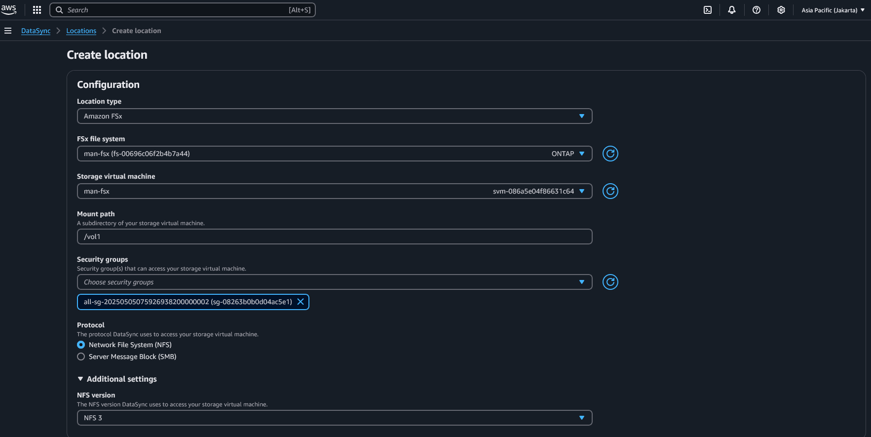Image resolution: width=871 pixels, height=437 pixels.
Task: Toggle the hamburger navigation menu
Action: coord(8,31)
